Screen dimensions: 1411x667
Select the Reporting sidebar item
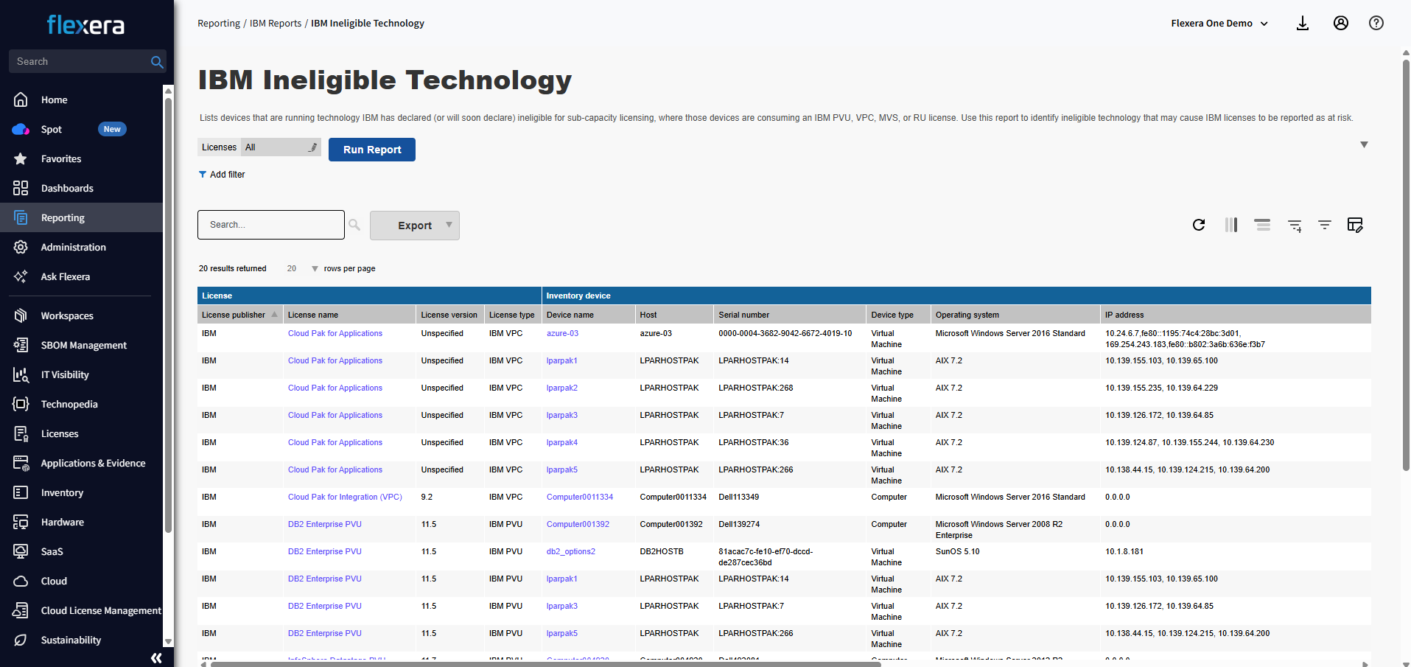click(x=81, y=217)
